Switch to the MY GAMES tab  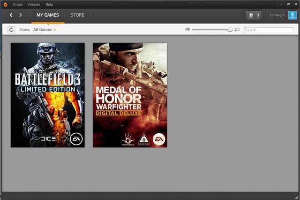(48, 15)
